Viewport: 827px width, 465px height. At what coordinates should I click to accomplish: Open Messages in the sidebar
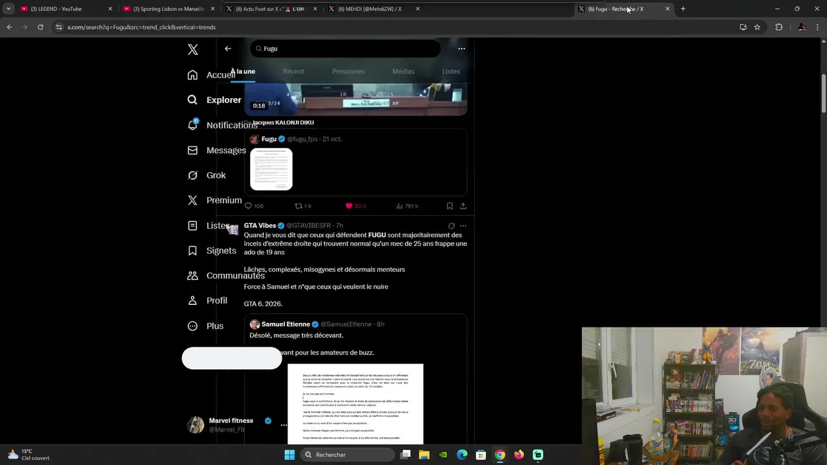[x=216, y=150]
